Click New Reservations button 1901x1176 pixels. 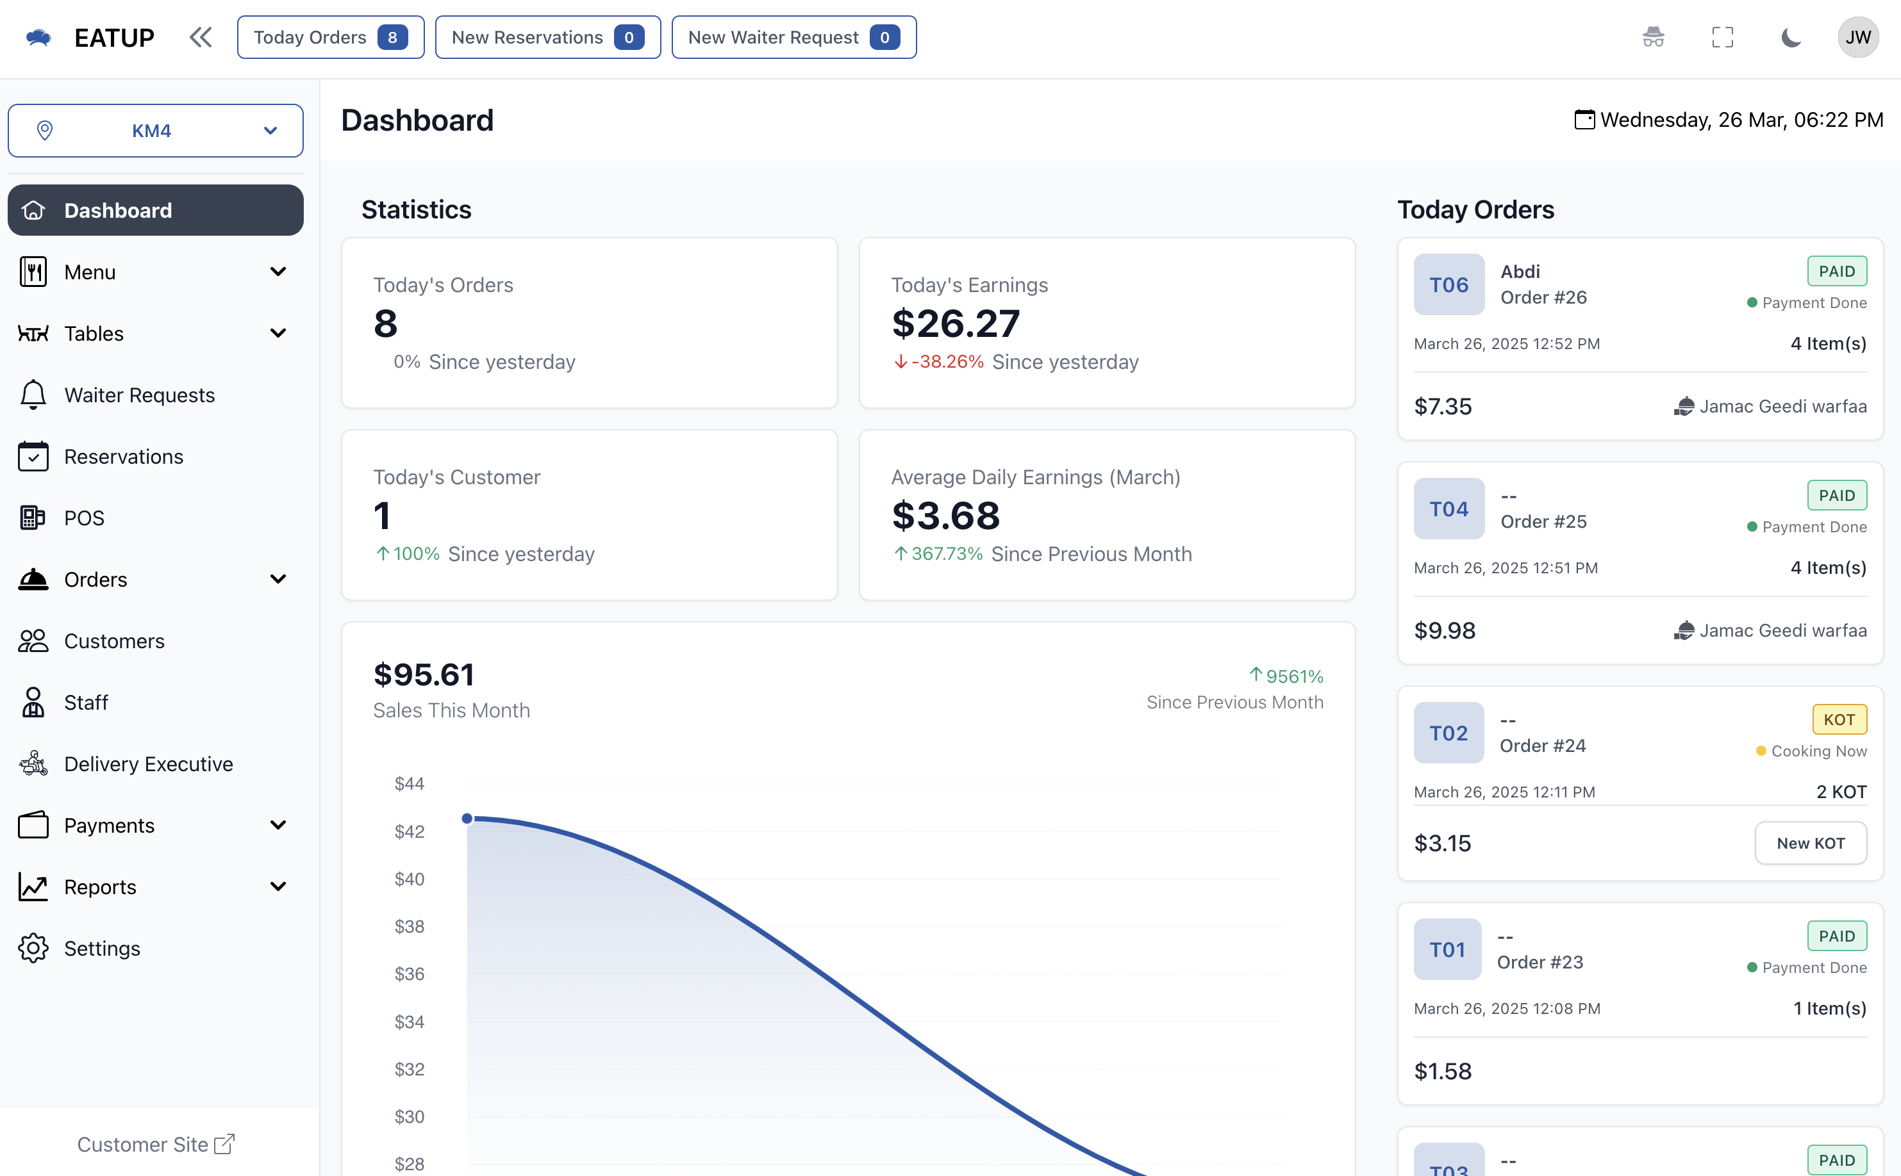(x=548, y=37)
